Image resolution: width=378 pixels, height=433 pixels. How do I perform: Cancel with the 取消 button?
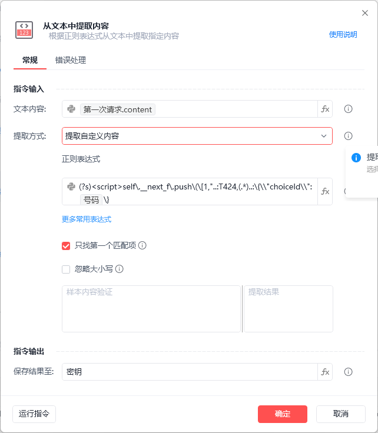(x=341, y=414)
